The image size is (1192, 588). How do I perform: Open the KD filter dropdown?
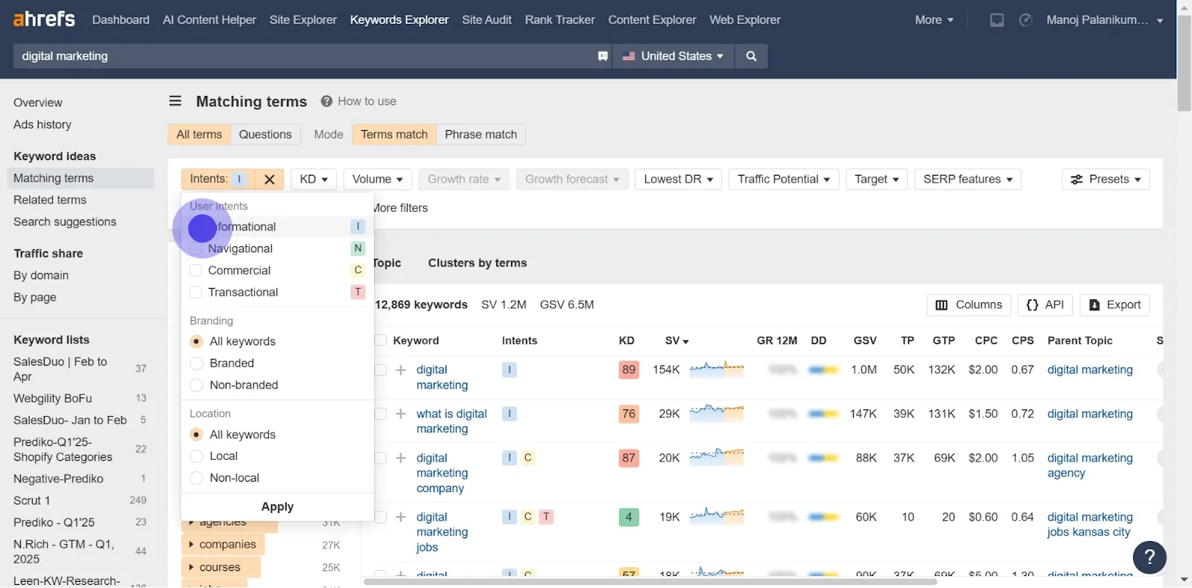[x=314, y=179]
